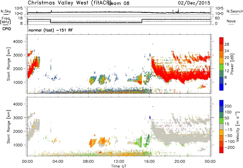The width and height of the screenshot is (243, 168).
Task: Click the '12:00' time tick label
Action: [x=119, y=162]
